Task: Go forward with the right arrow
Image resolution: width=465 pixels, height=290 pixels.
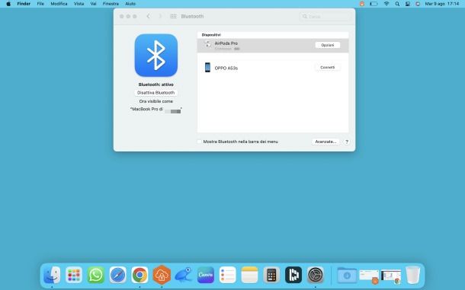Action: tap(160, 16)
